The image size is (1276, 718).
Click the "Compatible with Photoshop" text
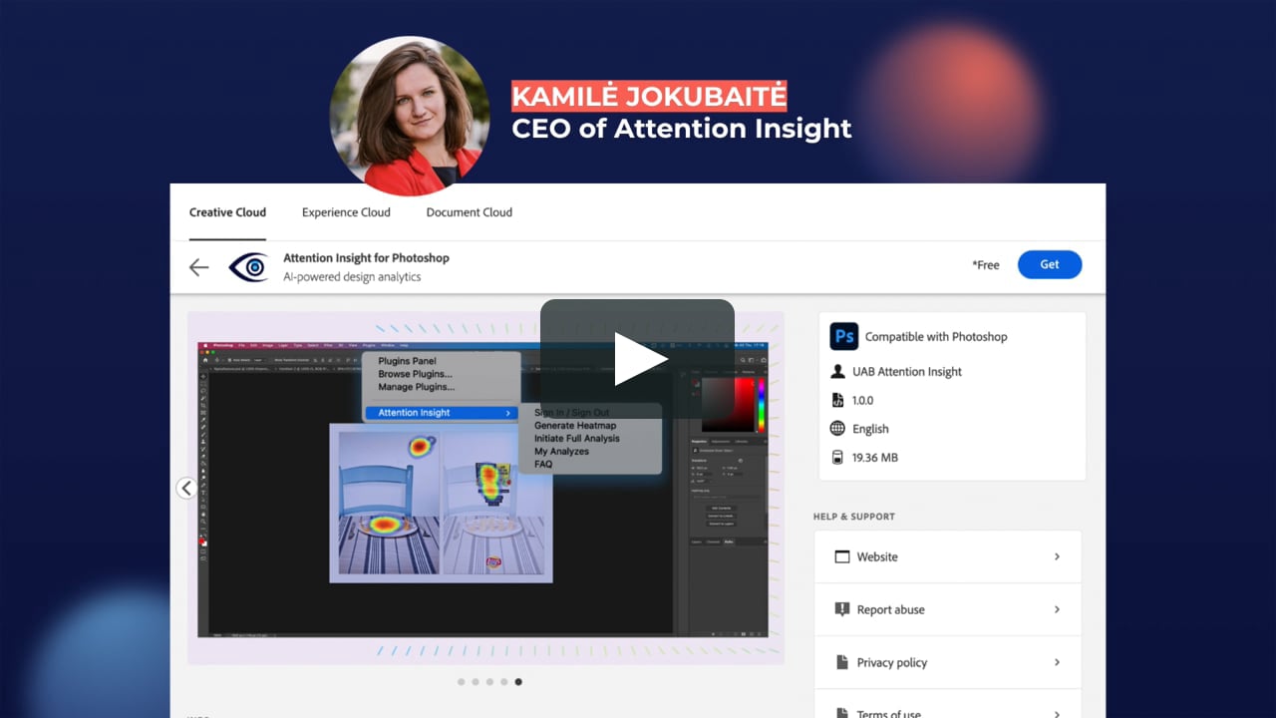(936, 337)
